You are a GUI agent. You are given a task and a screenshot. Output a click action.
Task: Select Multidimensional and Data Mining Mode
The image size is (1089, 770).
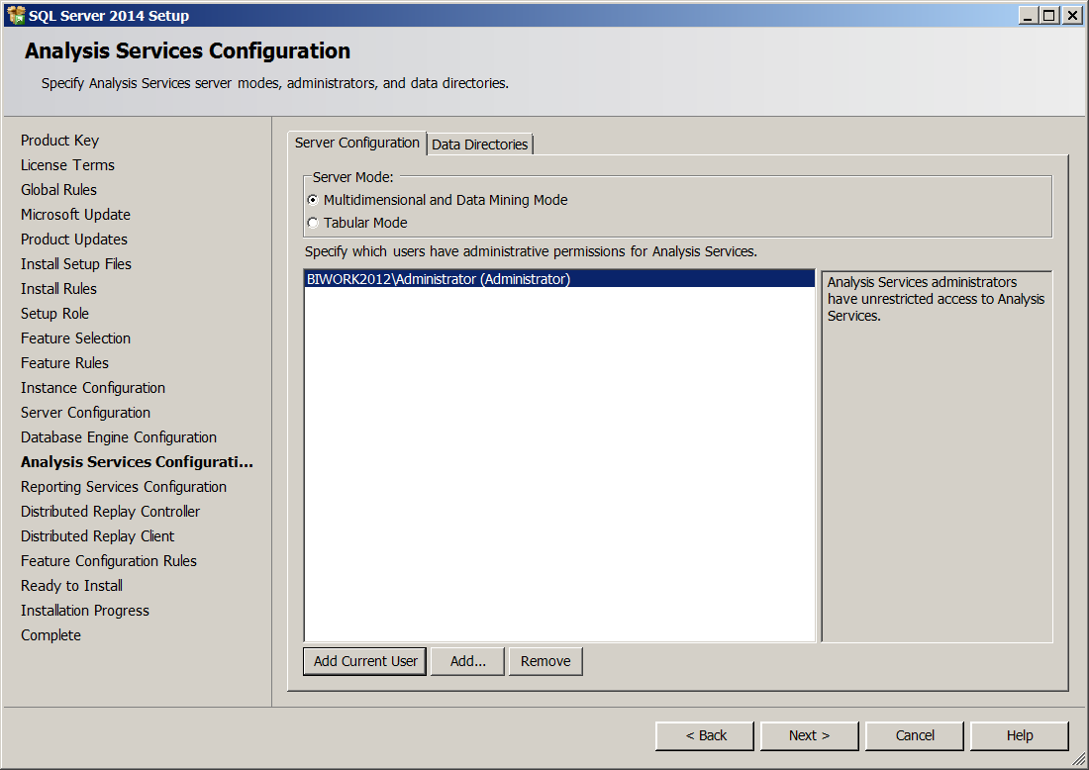(x=313, y=200)
